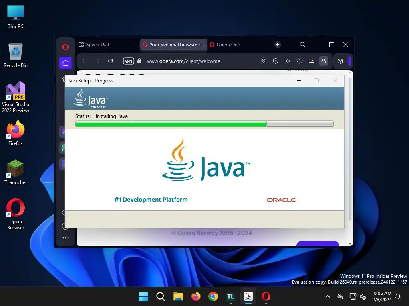Open taskbar Search
409x306 pixels.
[x=161, y=296]
